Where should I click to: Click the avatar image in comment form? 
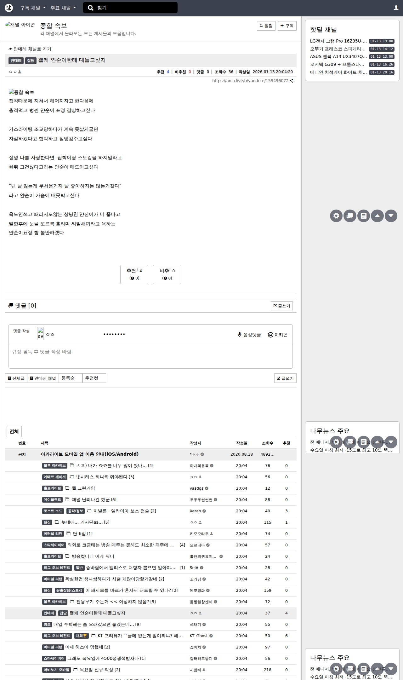point(40,333)
